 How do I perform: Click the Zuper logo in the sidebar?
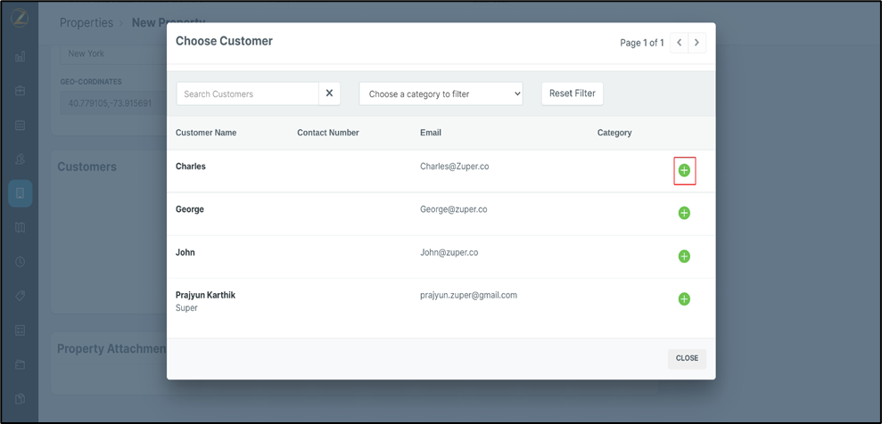(x=20, y=18)
